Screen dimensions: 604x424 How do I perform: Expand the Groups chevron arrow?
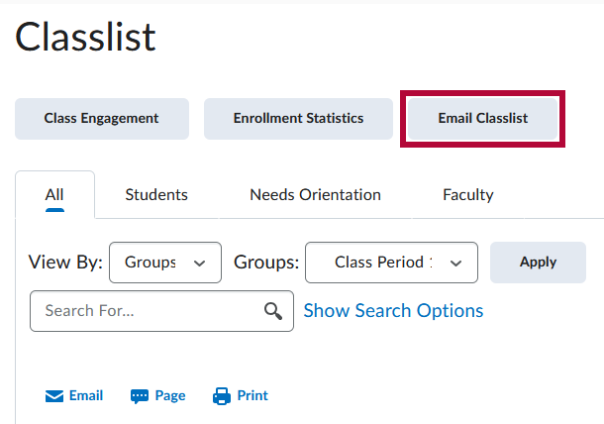[x=455, y=263]
